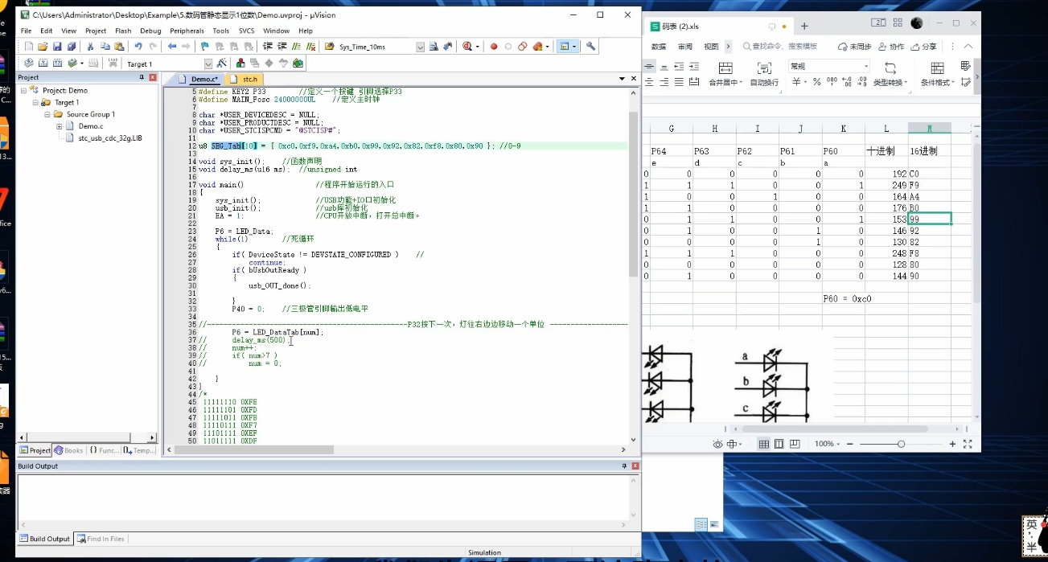This screenshot has height=562, width=1048.
Task: Toggle eye-protection mode in WPS status bar
Action: tap(717, 444)
